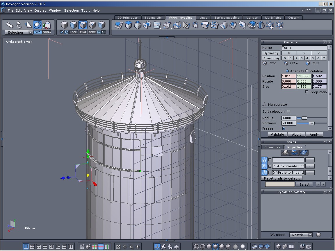335x251 pixels.
Task: Click the camera snapshot icon in bottom bar
Action: [x=308, y=247]
